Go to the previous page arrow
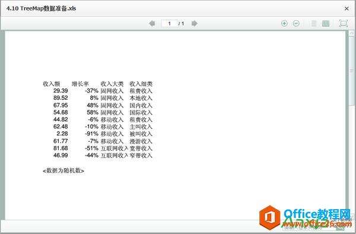This screenshot has width=356, height=234. click(152, 23)
